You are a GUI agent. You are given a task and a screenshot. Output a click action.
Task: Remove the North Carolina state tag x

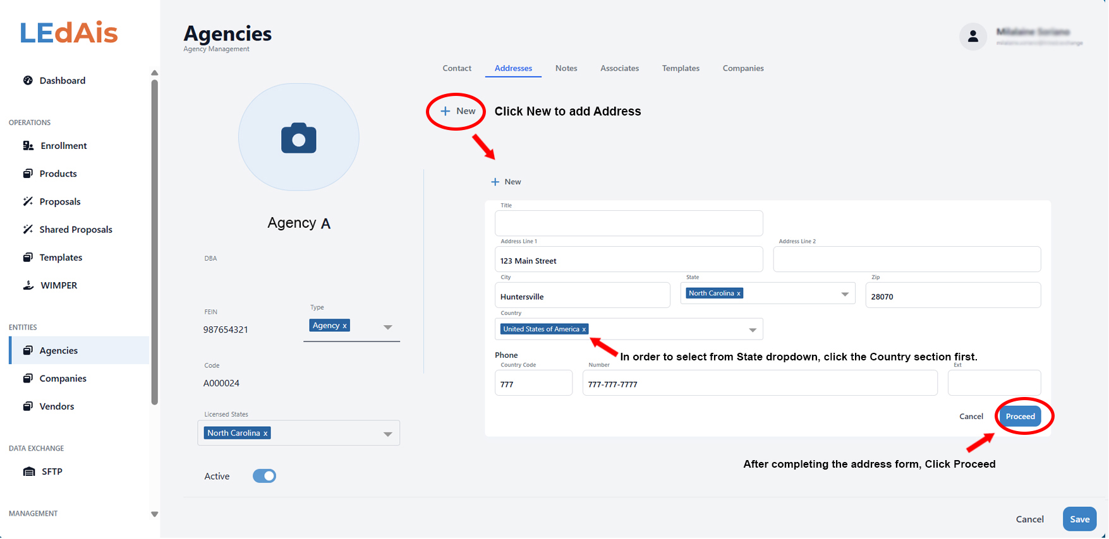(738, 293)
